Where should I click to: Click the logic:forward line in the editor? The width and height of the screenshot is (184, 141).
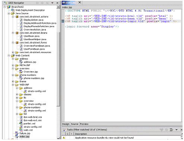point(92,27)
